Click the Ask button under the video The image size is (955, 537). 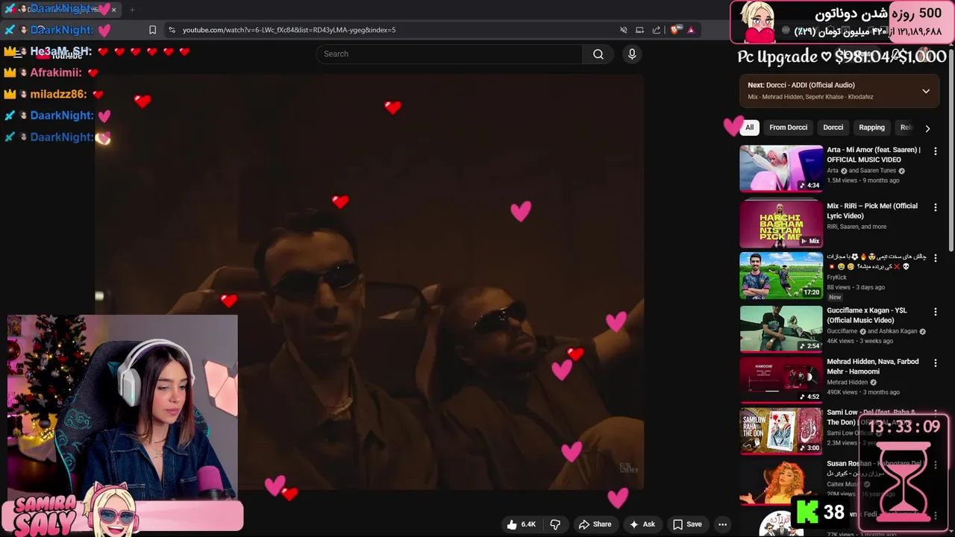click(642, 524)
